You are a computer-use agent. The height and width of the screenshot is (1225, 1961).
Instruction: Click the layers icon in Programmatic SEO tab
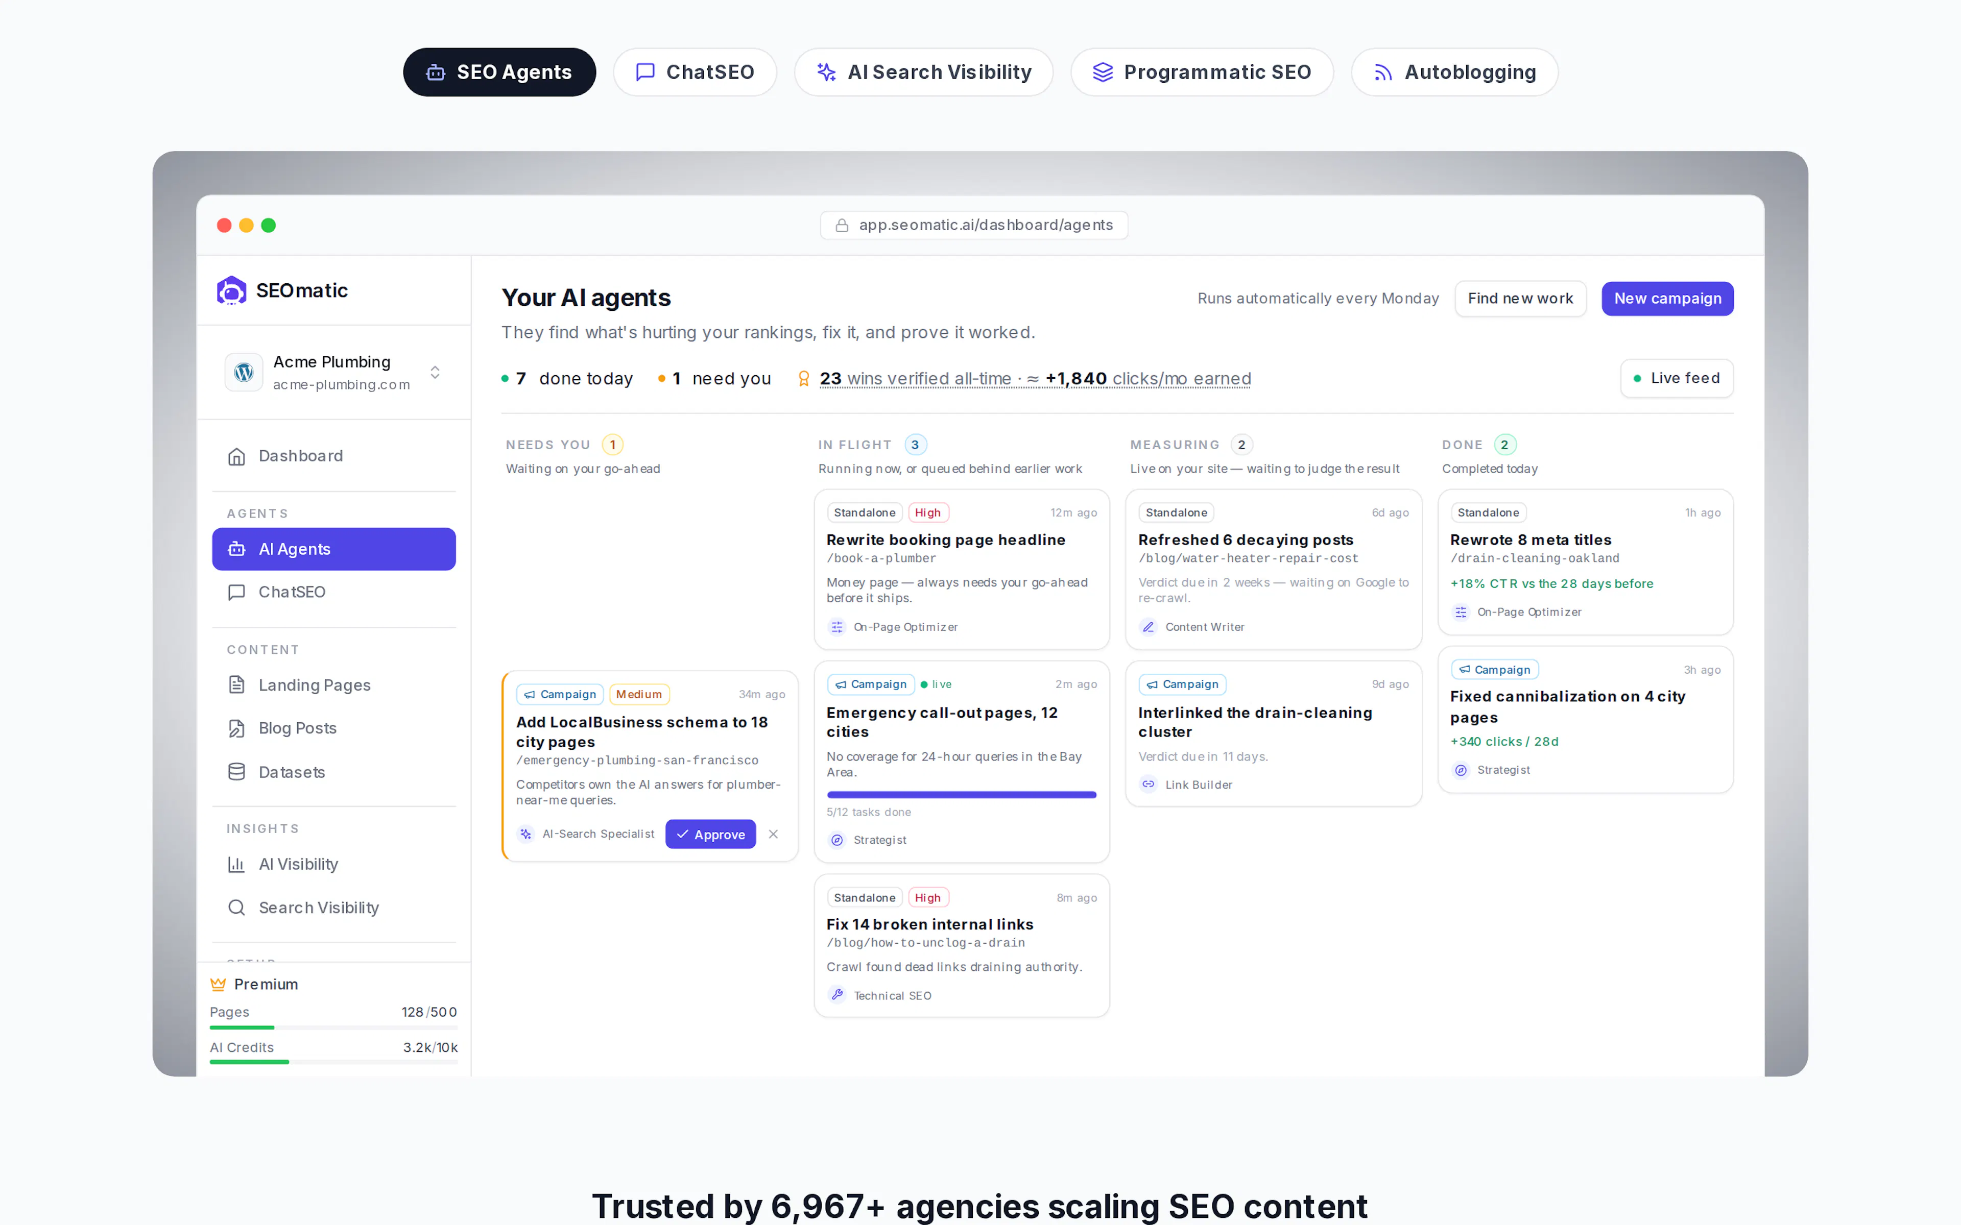1103,72
